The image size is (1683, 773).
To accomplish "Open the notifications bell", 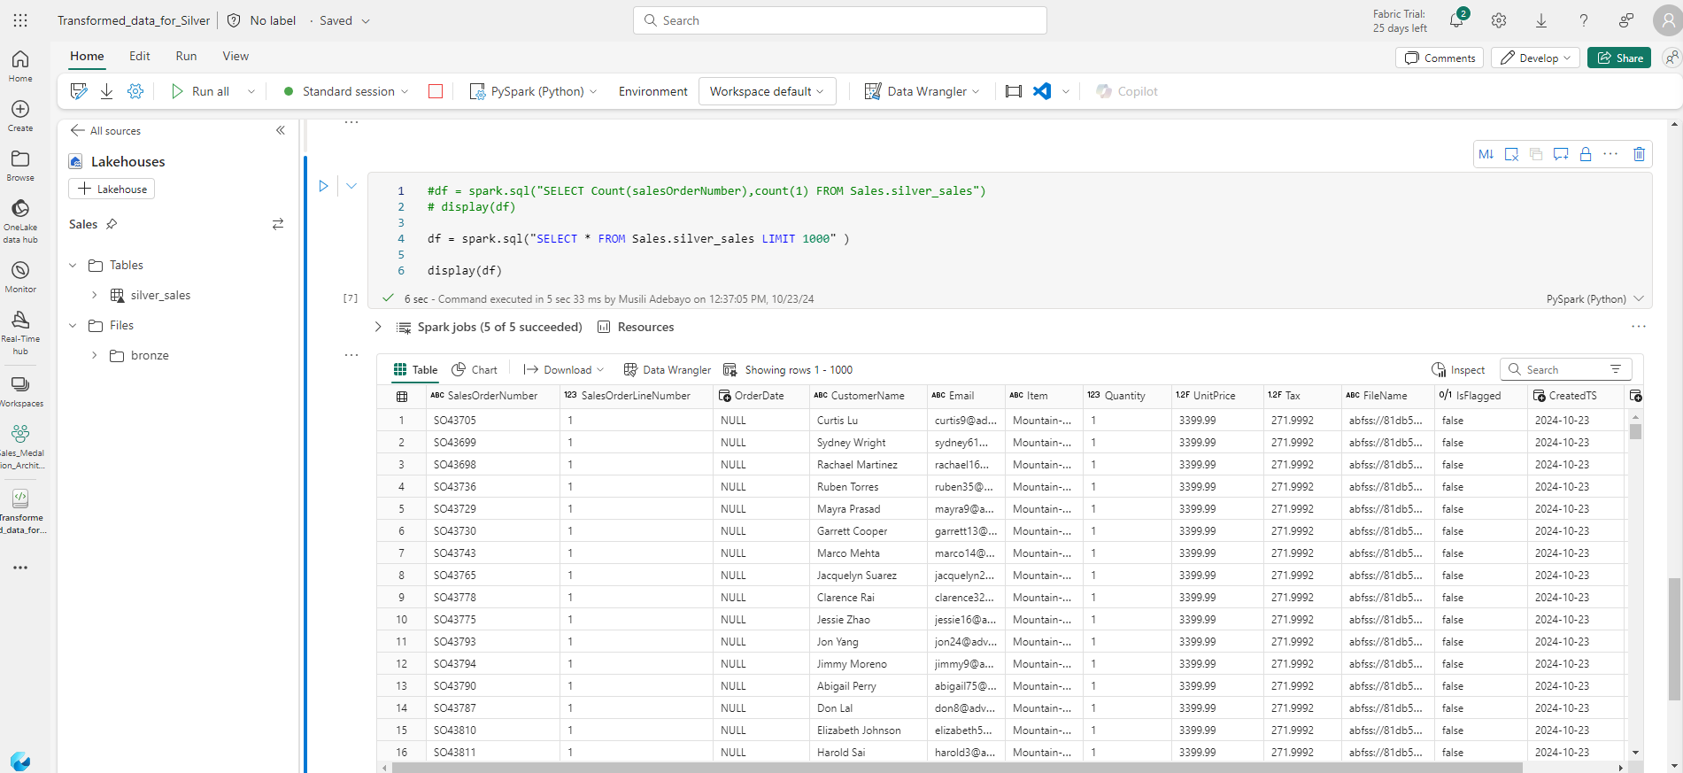I will click(x=1456, y=19).
